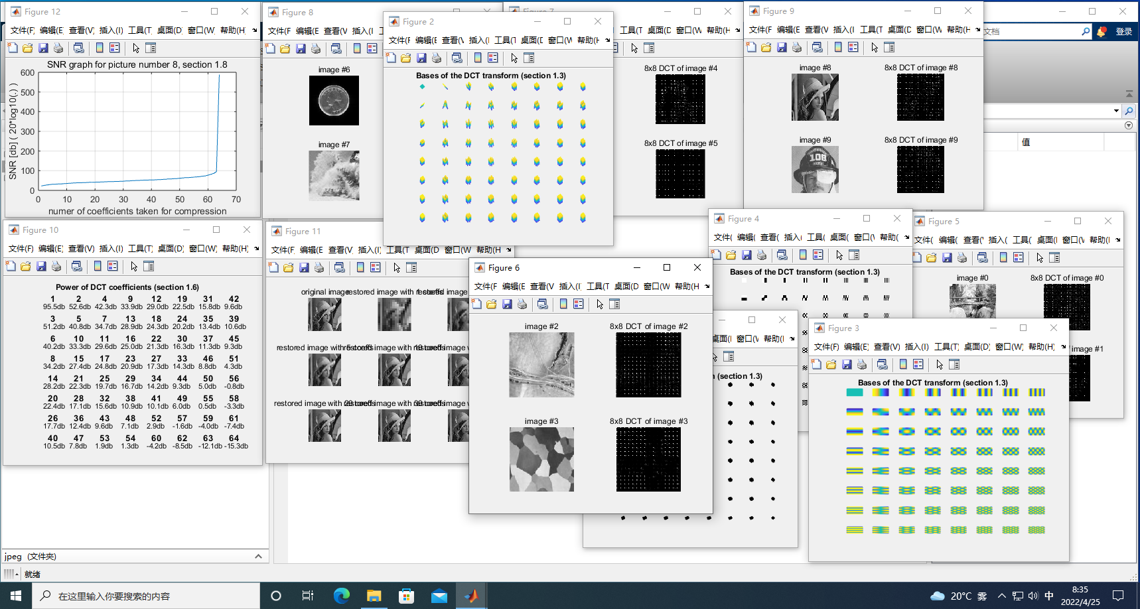Screen dimensions: 1140x609
Task: Toggle Edit Plot arrow in Figure 2 toolbar
Action: click(x=514, y=58)
